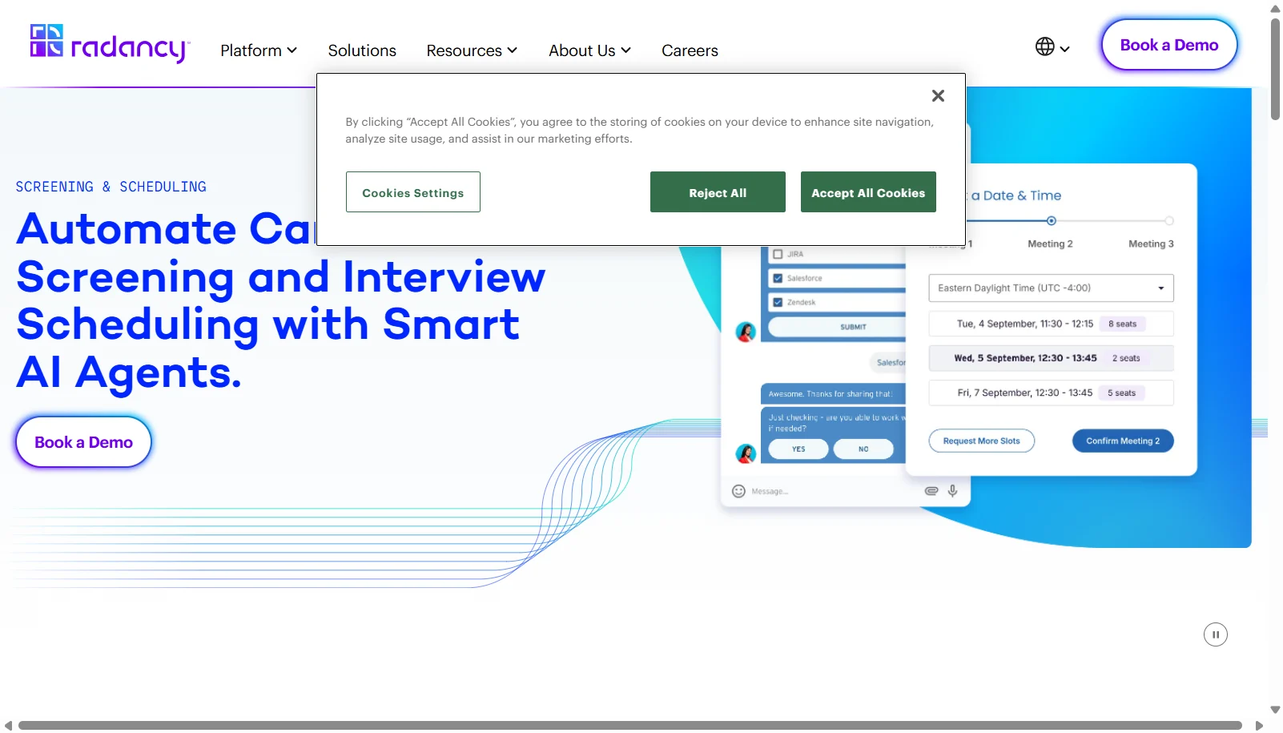Select the Fri, 7 September 12:30 slot
Viewport: 1283px width, 733px height.
[x=1051, y=393]
